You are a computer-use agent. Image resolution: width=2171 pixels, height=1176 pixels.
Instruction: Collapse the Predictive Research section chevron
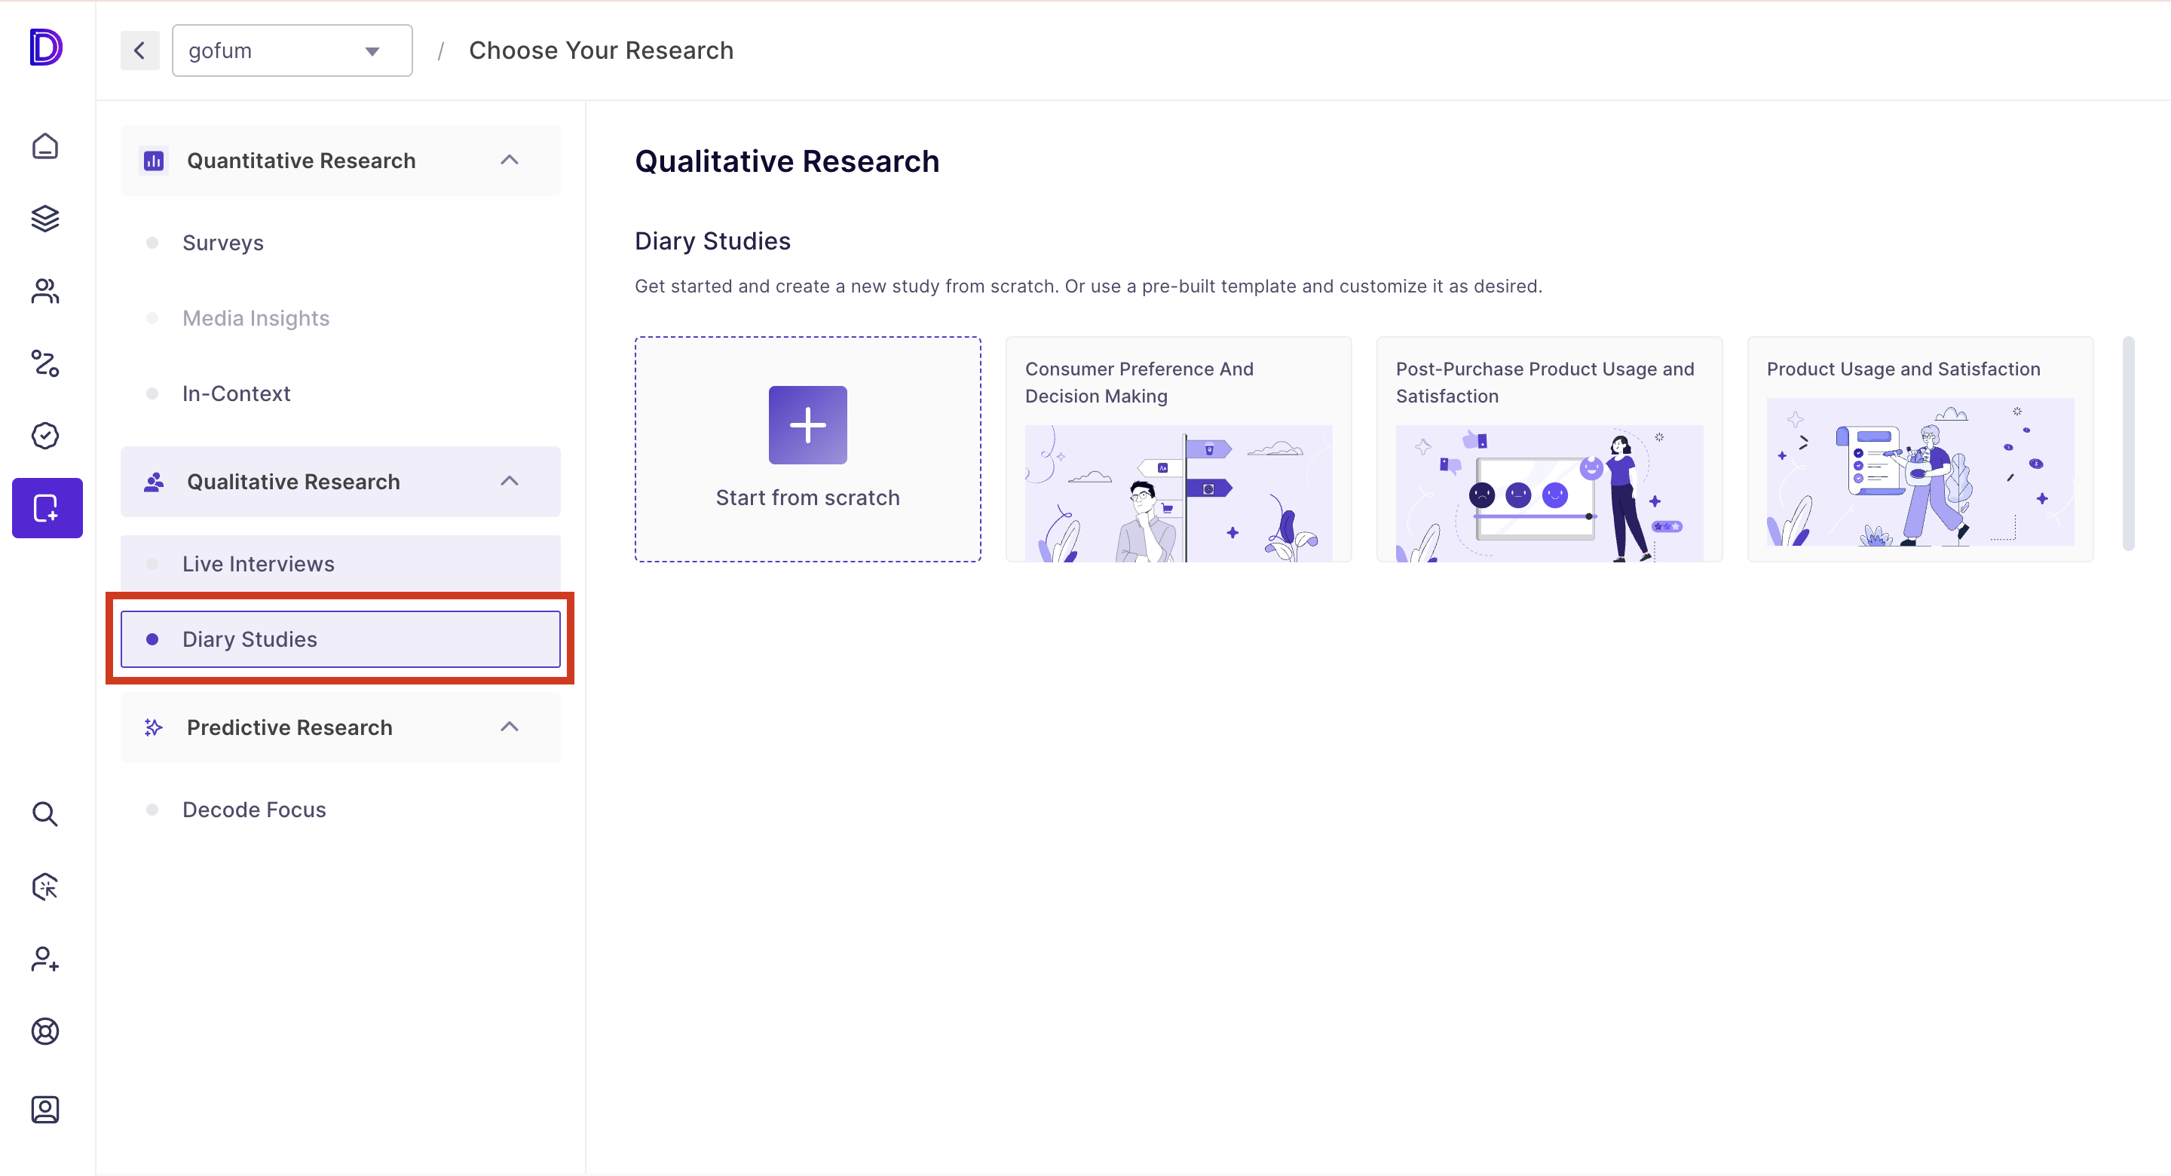coord(509,727)
